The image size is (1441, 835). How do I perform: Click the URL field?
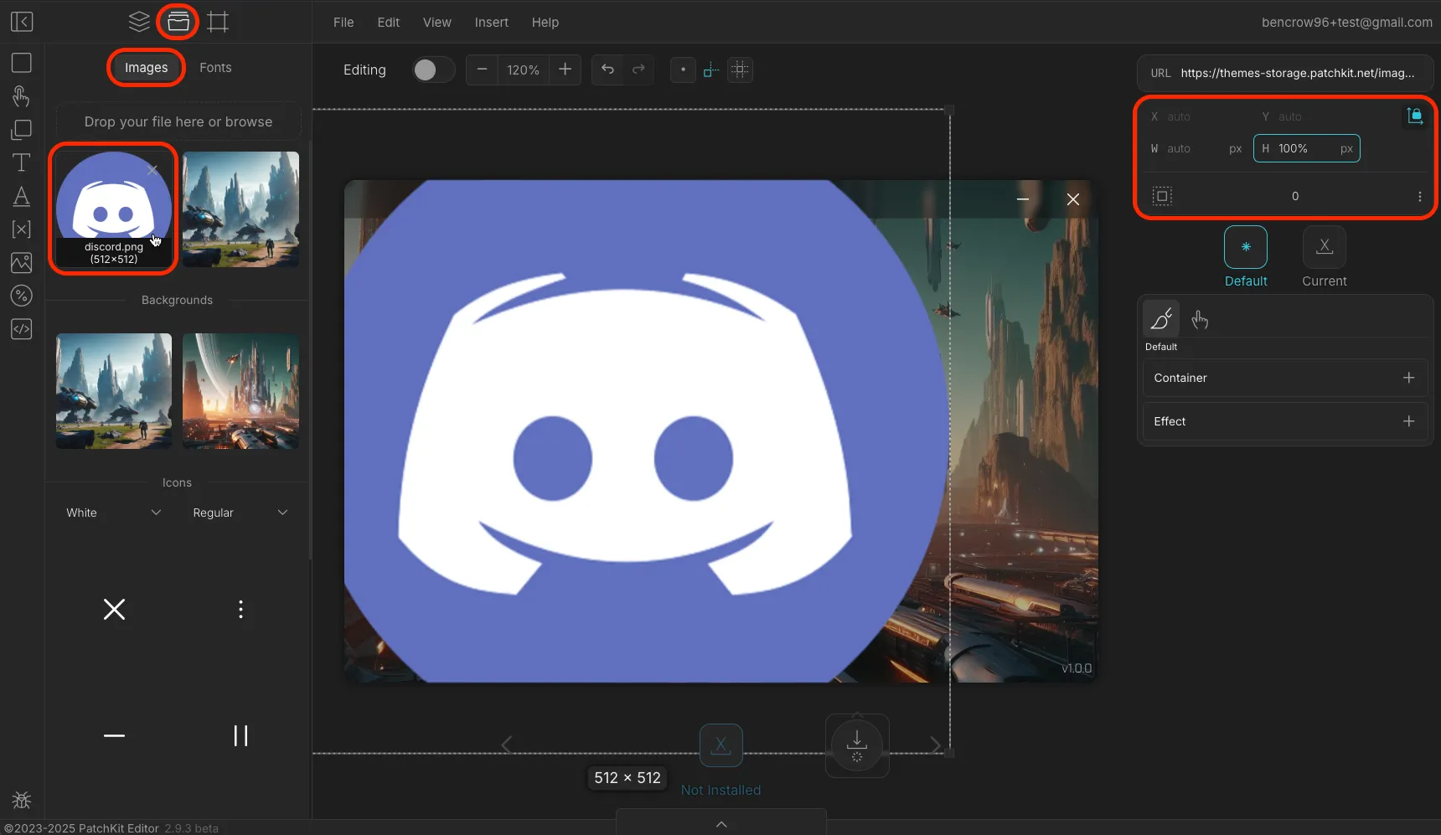click(x=1285, y=73)
